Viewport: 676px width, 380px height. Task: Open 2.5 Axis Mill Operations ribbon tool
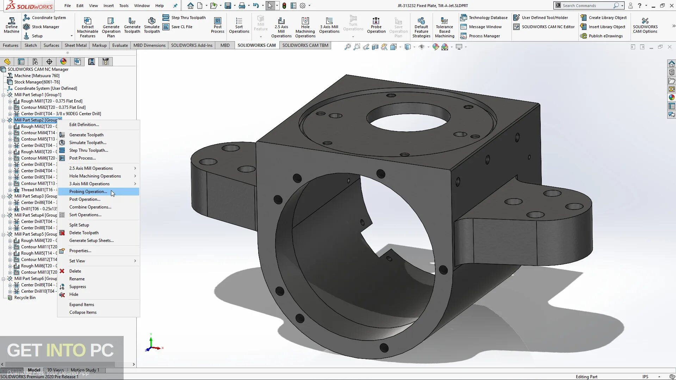[281, 27]
